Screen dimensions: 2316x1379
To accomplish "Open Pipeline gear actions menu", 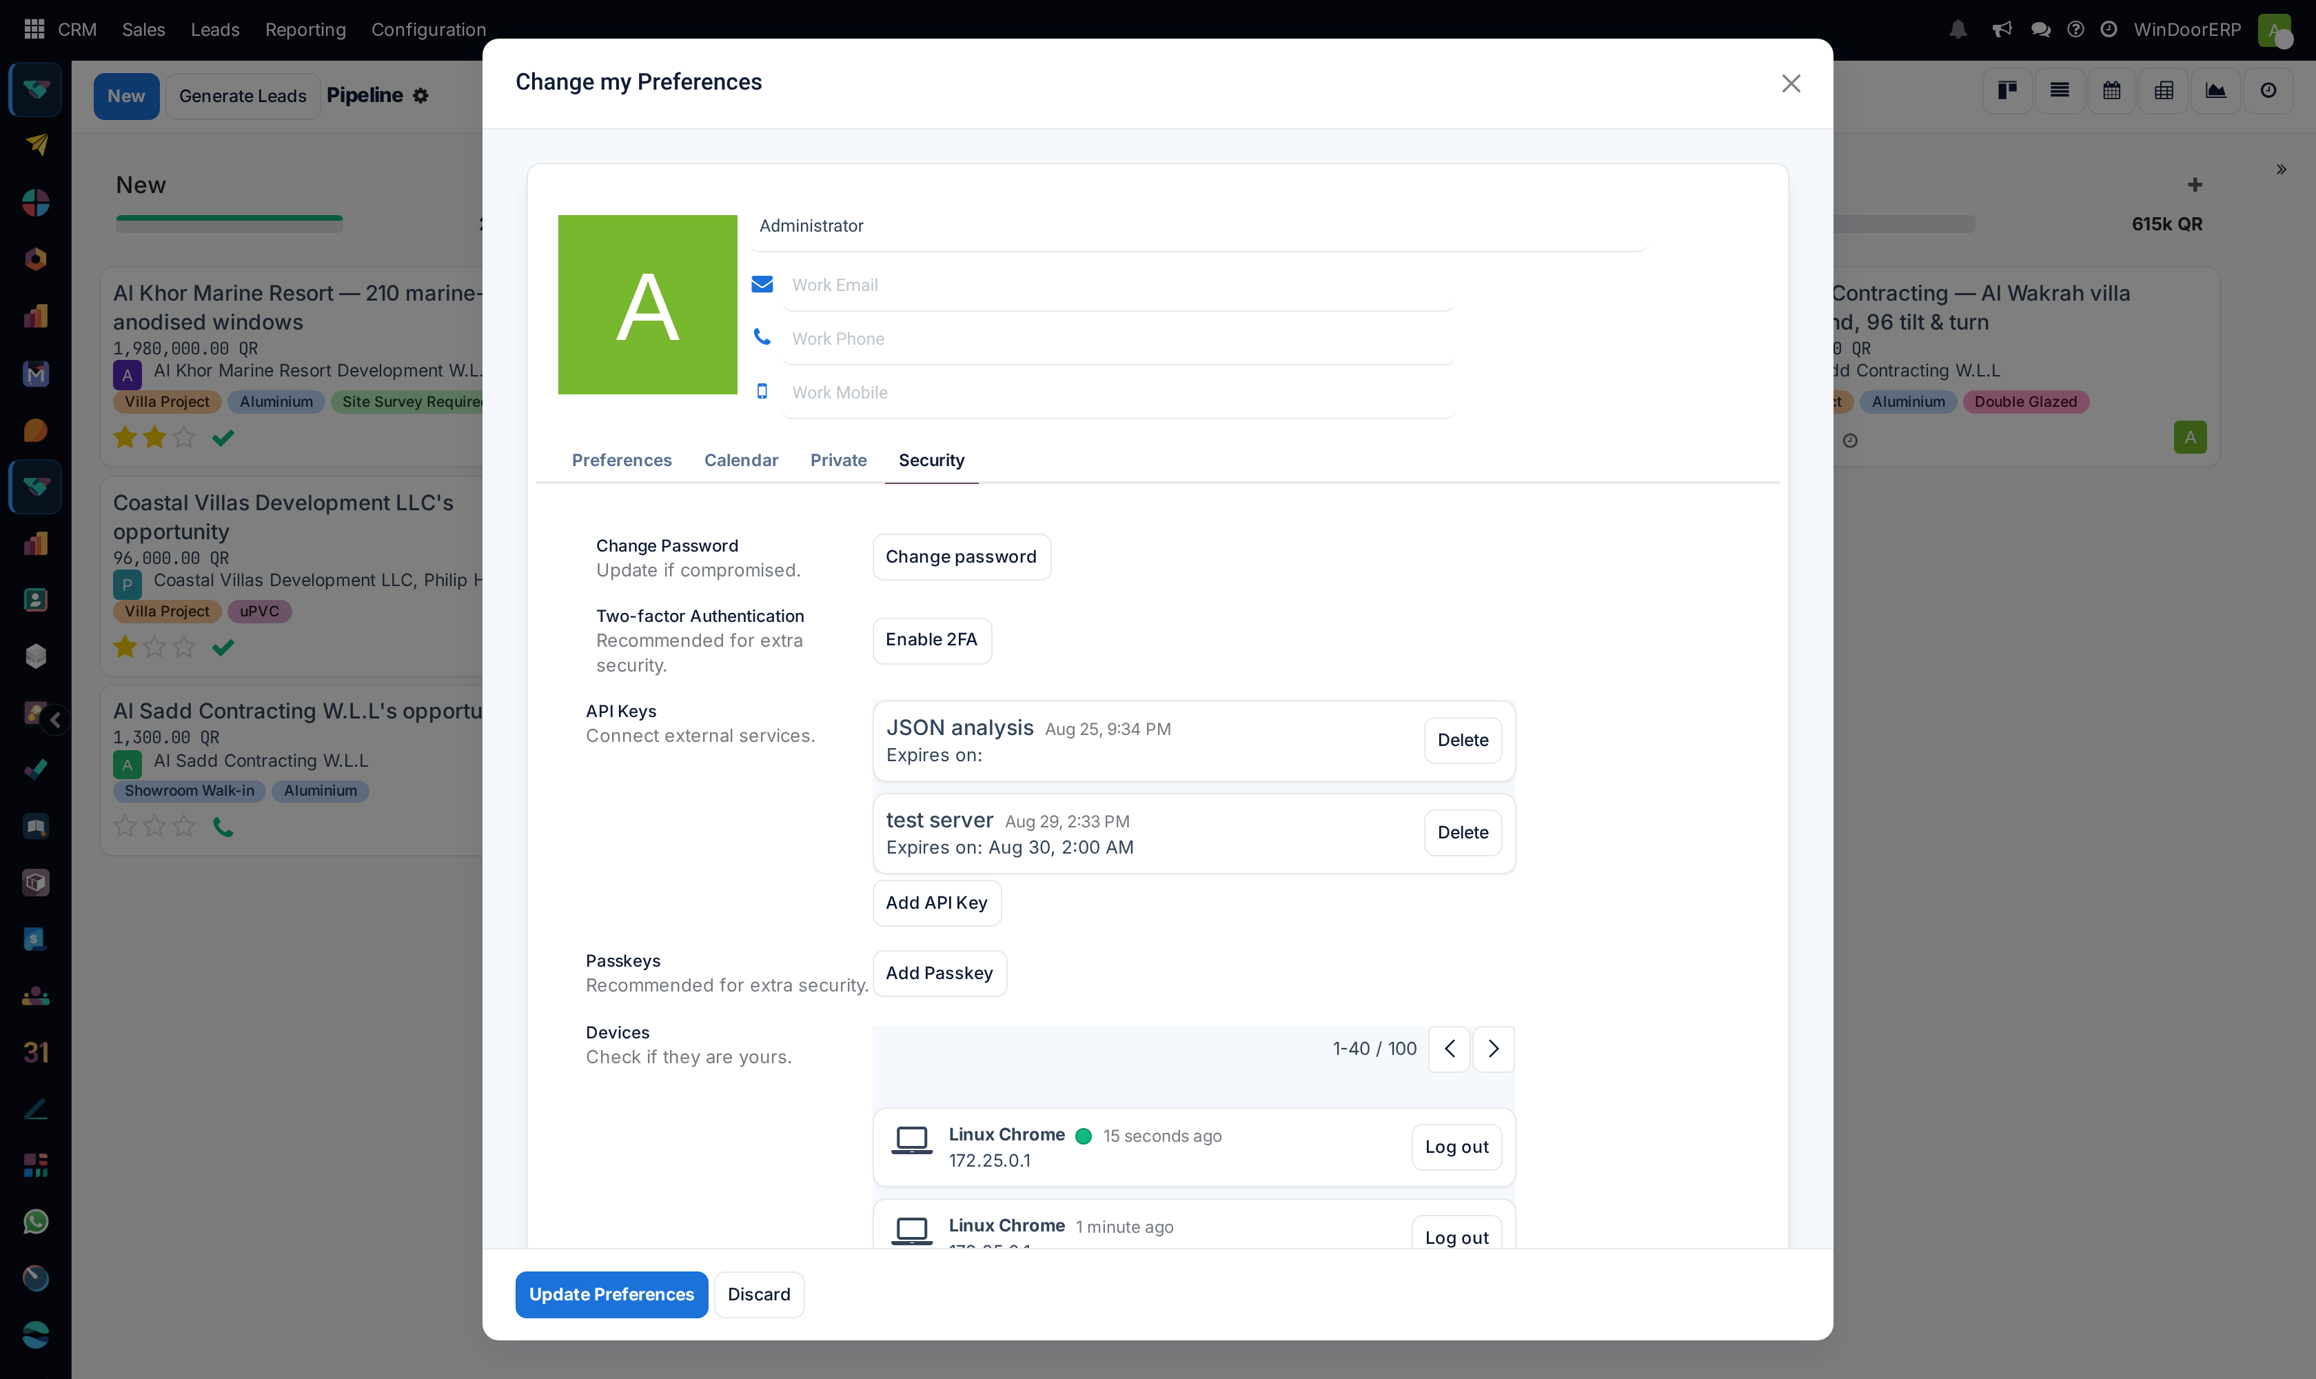I will pyautogui.click(x=421, y=96).
